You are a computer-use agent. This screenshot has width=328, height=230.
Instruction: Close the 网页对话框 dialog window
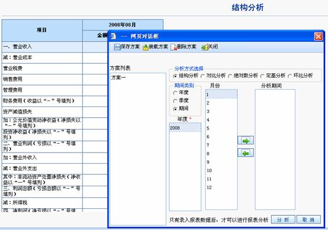click(319, 37)
